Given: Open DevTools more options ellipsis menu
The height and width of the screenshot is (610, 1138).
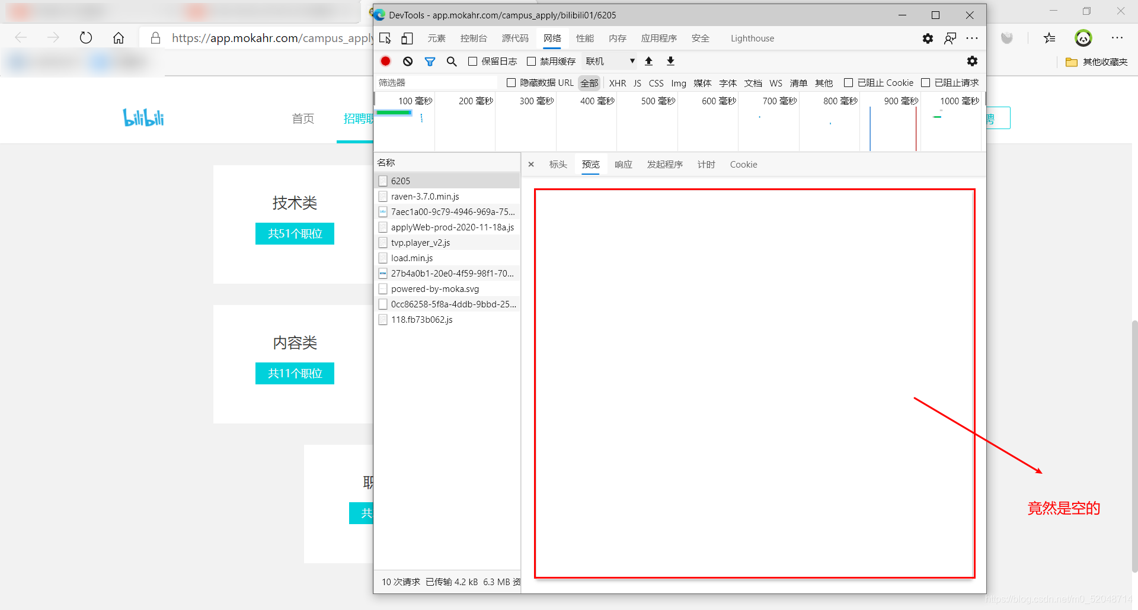Looking at the screenshot, I should tap(972, 38).
